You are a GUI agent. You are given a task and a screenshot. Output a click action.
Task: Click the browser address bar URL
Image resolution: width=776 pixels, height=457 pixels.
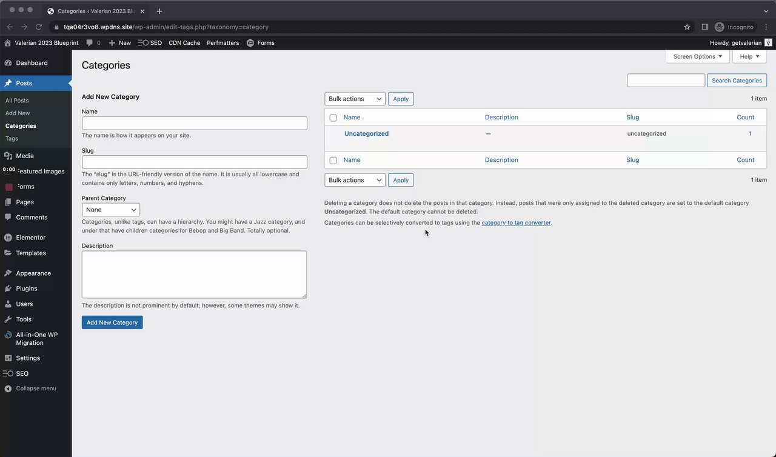166,27
